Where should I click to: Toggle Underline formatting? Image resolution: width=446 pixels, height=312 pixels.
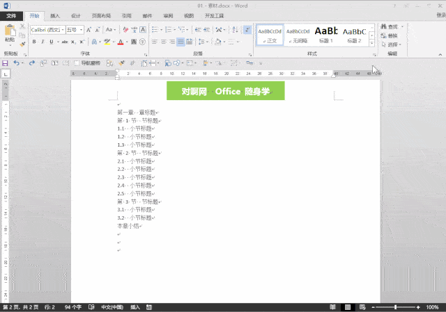pyautogui.click(x=52, y=42)
